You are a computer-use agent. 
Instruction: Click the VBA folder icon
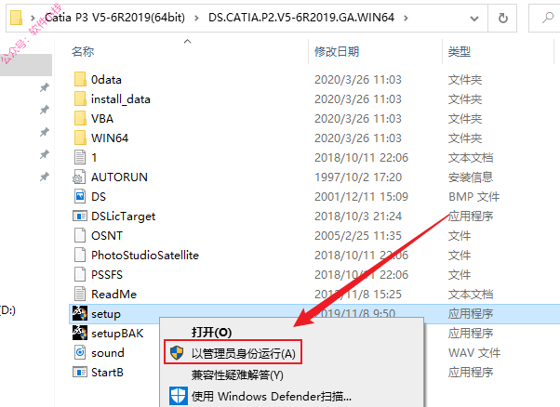80,118
